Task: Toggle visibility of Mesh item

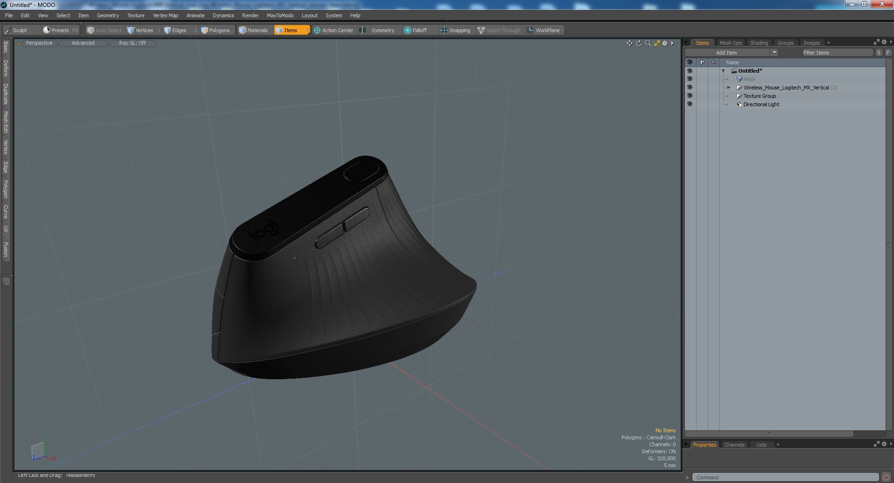Action: [689, 79]
